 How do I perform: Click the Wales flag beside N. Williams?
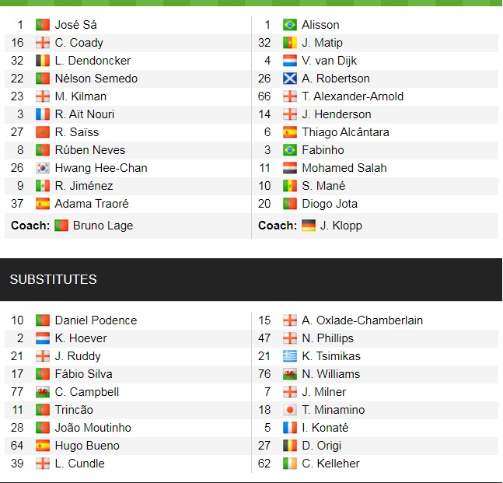(x=290, y=374)
